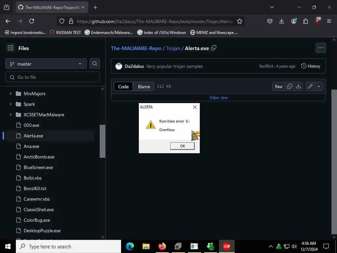This screenshot has width=337, height=253.
Task: Edit this file with the pencil icon
Action: (x=310, y=86)
